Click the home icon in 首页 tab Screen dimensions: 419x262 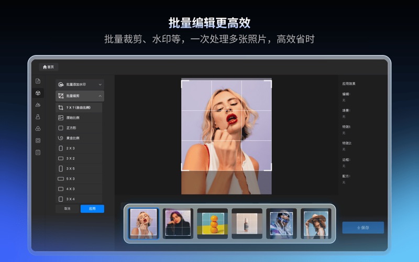(x=45, y=67)
